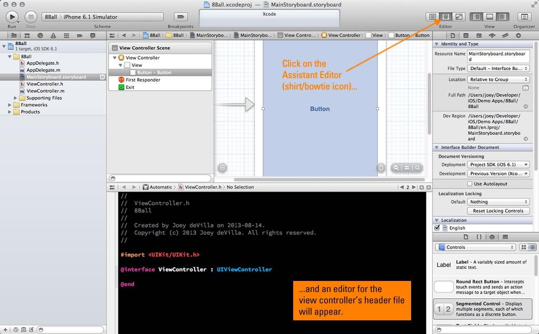This screenshot has width=539, height=334.
Task: Select Segmented Control in object library
Action: click(x=483, y=309)
